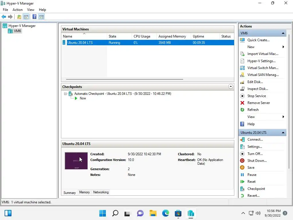The image size is (293, 220).
Task: Select the Summary tab
Action: coord(70,193)
